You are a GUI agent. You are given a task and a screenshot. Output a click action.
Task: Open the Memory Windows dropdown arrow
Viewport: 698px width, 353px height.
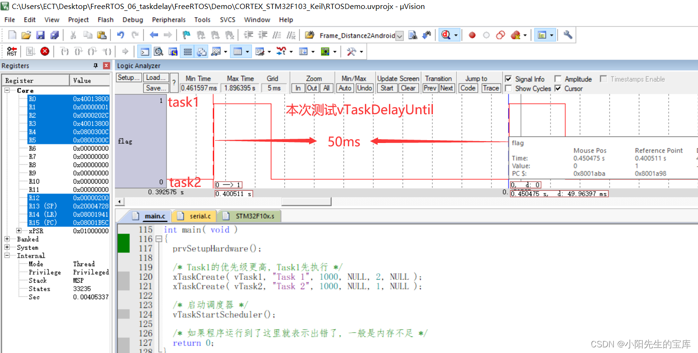(248, 51)
